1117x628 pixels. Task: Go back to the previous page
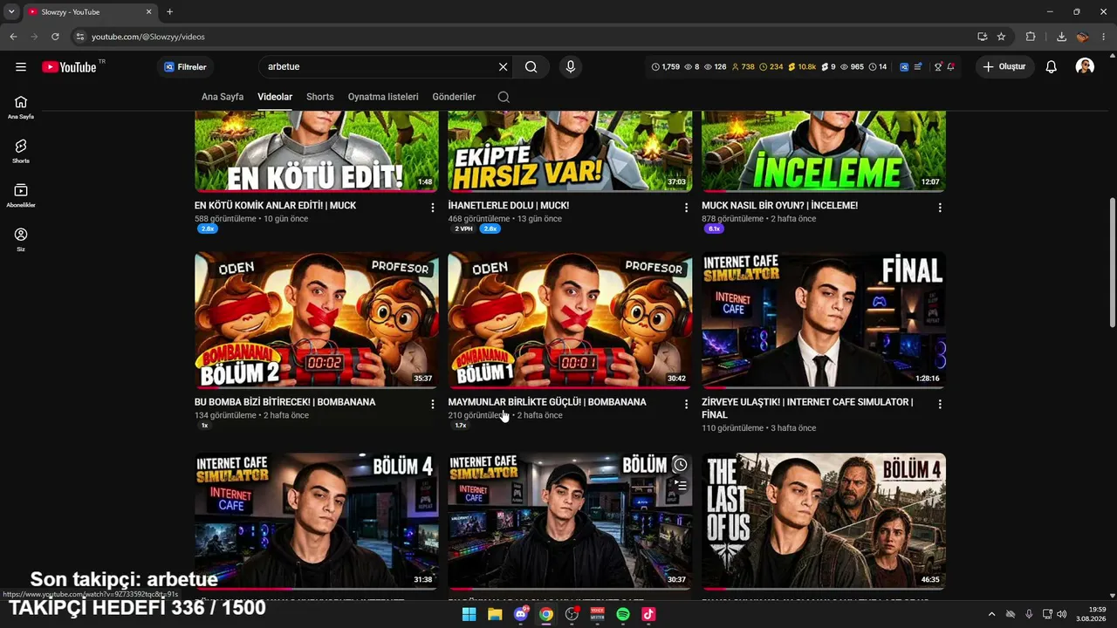pos(13,37)
